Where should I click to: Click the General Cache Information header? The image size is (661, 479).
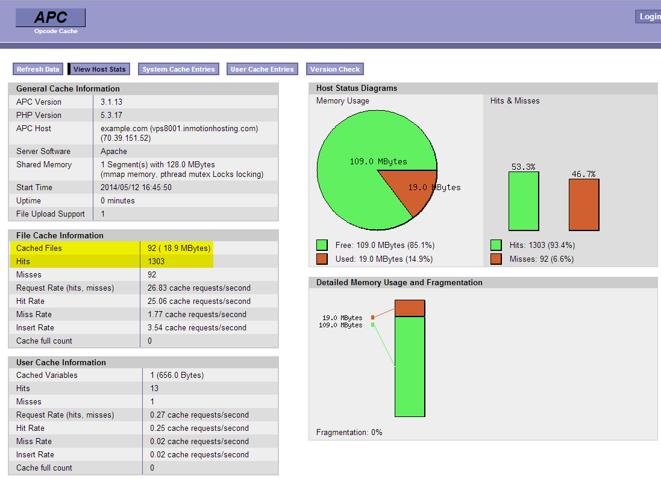click(68, 88)
